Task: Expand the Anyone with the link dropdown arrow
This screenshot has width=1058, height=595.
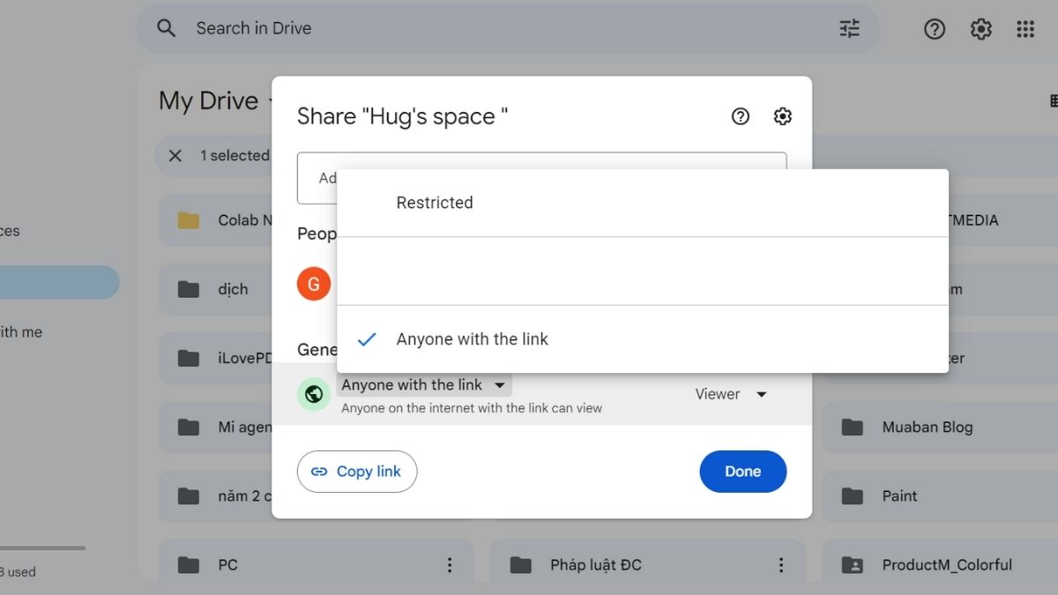Action: click(500, 384)
